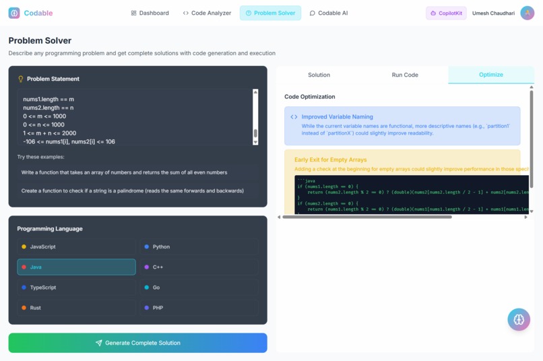Select Java as programming language
The image size is (543, 361).
pos(77,267)
